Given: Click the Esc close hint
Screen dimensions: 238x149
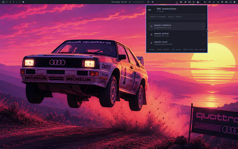Looking at the screenshot, I should (x=176, y=49).
